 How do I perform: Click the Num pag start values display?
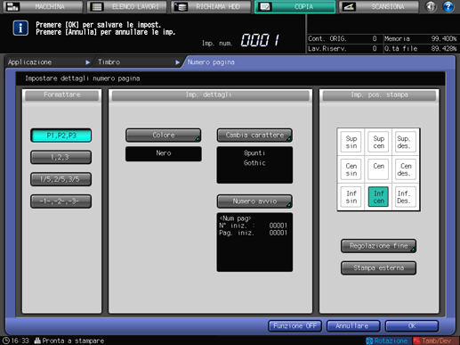pos(254,242)
